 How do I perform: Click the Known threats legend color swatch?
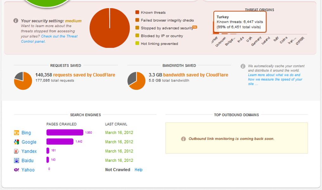(137, 12)
